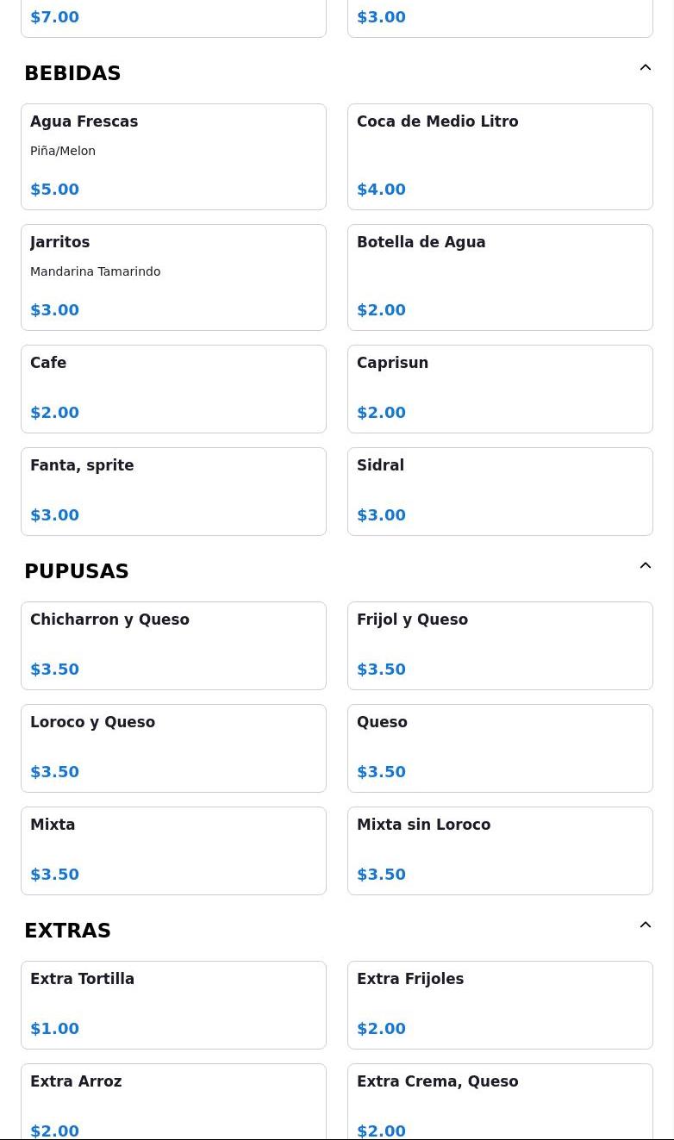
Task: Choose Loroco y Queso pupusa
Action: coord(173,749)
